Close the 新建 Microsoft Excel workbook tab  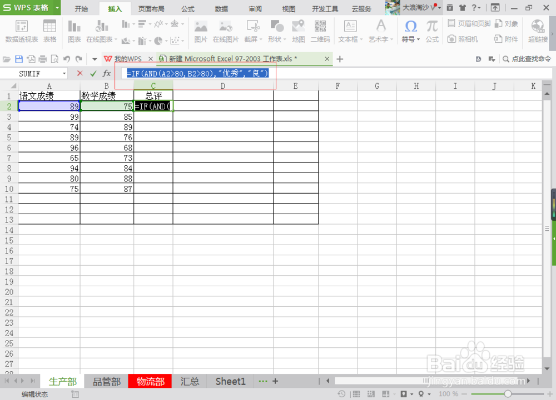(327, 59)
